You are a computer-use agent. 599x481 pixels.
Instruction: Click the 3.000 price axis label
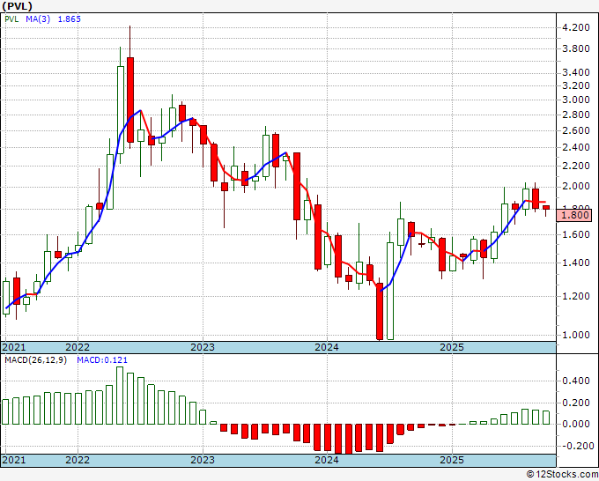coord(576,100)
